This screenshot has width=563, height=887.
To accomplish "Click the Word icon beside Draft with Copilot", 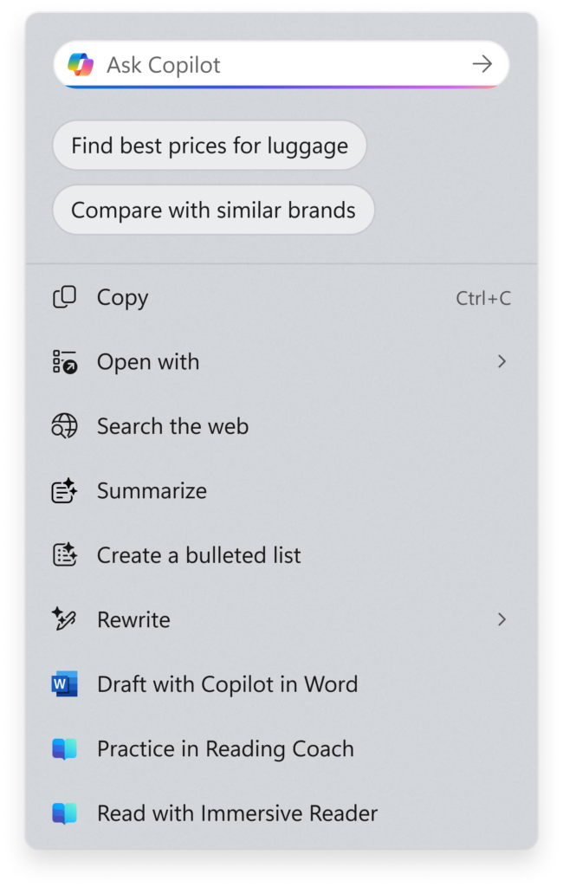I will (64, 683).
